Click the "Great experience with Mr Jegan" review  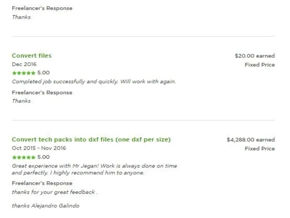pyautogui.click(x=94, y=169)
